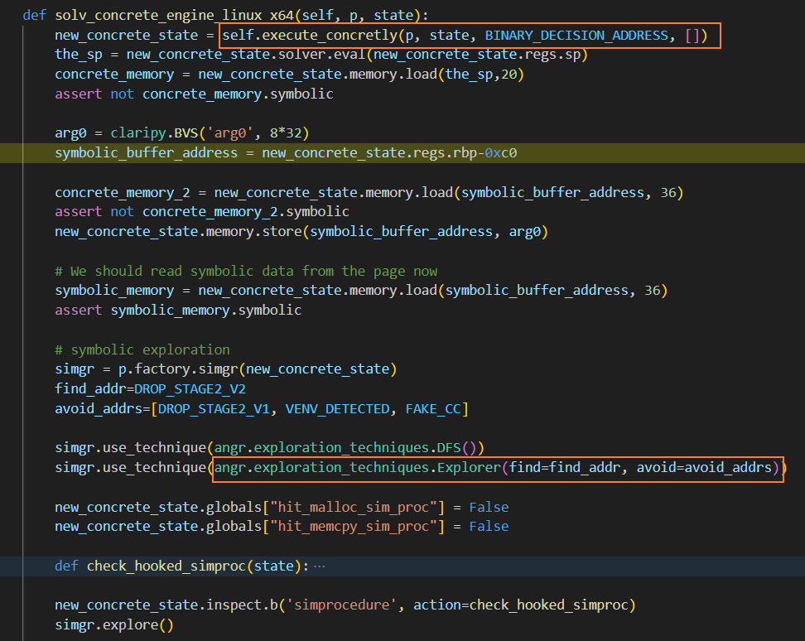This screenshot has width=805, height=641.
Task: Click the 'arg0' string literal
Action: (x=229, y=133)
